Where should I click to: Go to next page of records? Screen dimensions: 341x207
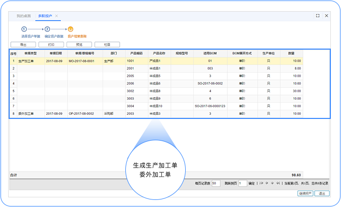[x=273, y=183]
